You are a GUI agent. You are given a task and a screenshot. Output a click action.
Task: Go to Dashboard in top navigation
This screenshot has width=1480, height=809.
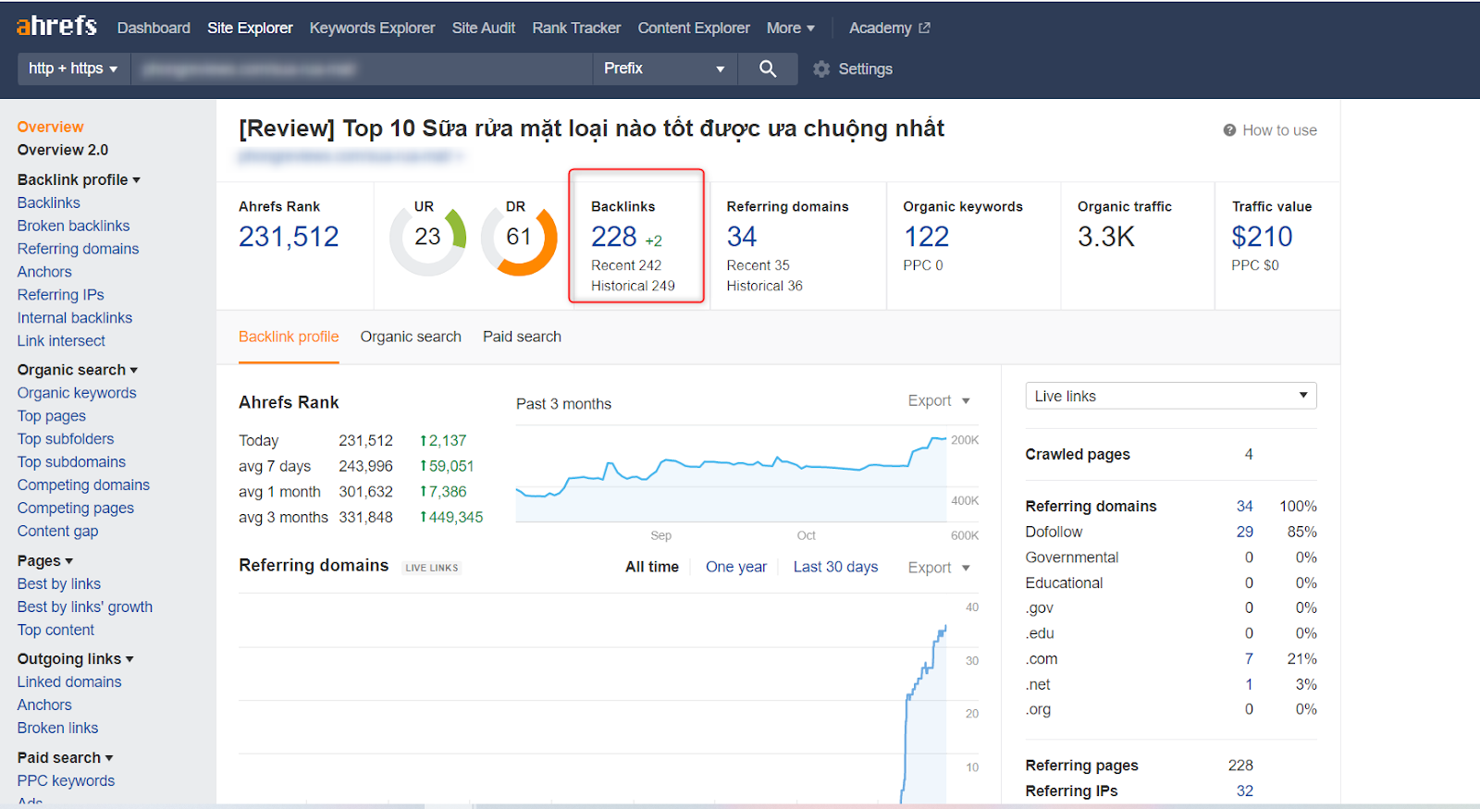click(154, 28)
